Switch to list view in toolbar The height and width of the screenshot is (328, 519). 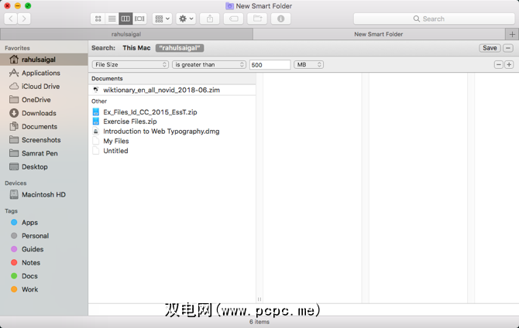tap(112, 19)
